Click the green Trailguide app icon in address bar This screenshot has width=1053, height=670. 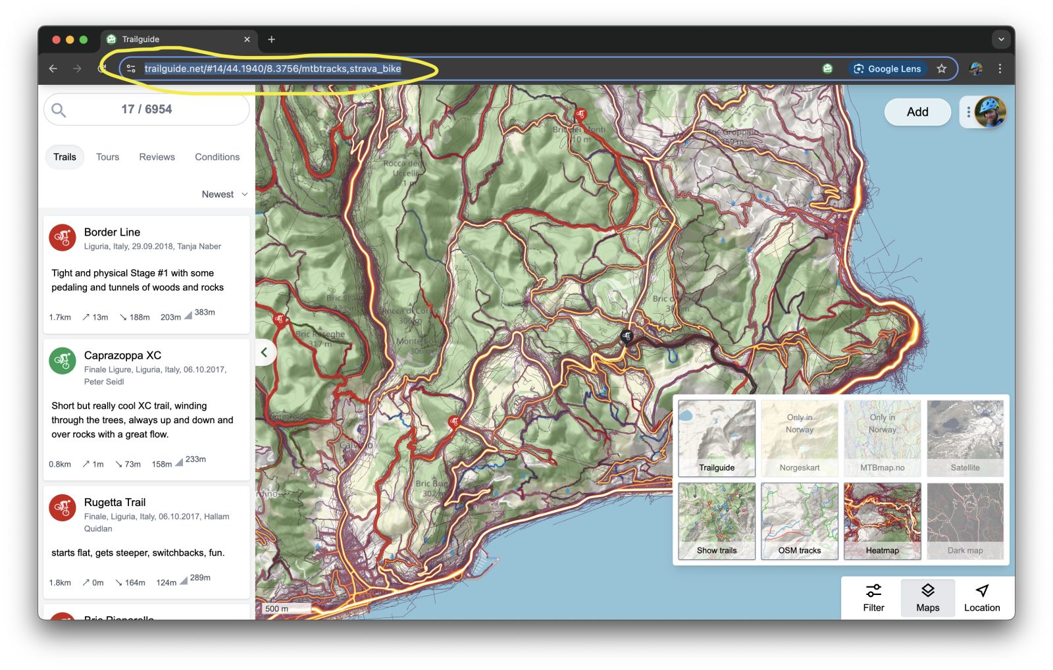click(x=827, y=68)
